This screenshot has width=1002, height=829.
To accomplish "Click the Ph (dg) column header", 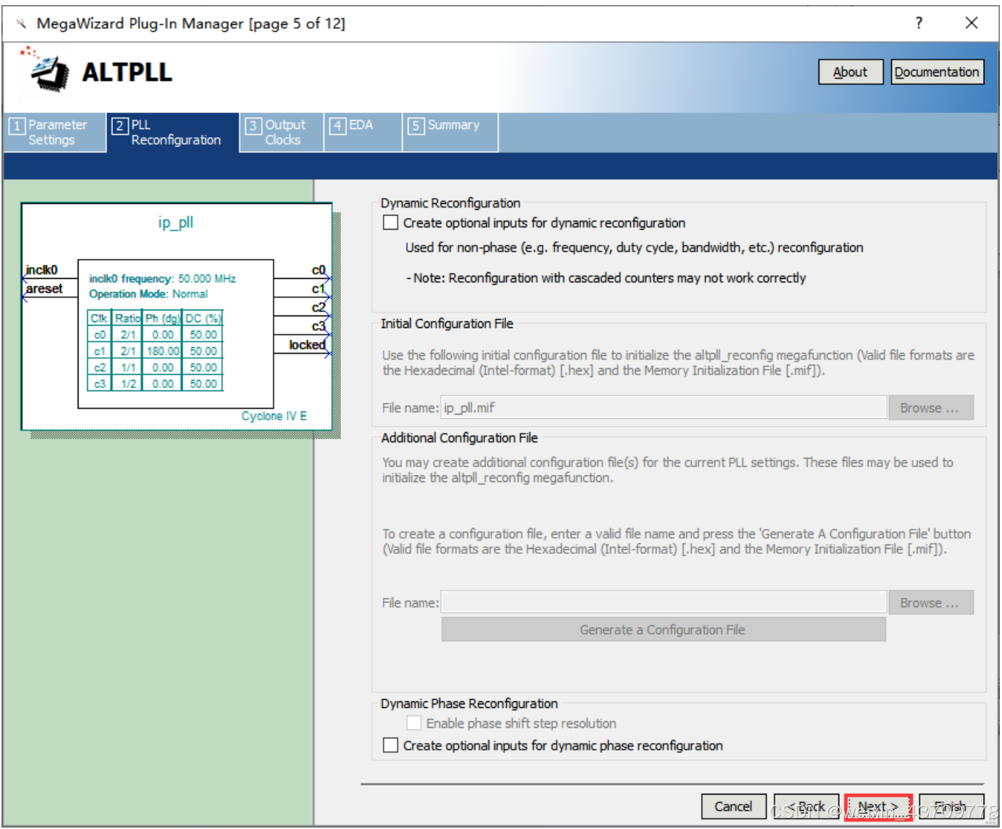I will click(x=163, y=318).
